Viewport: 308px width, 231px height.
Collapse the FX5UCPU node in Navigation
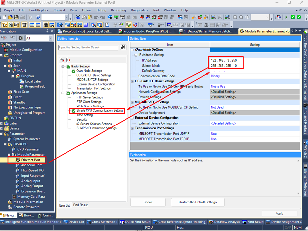tap(5, 144)
